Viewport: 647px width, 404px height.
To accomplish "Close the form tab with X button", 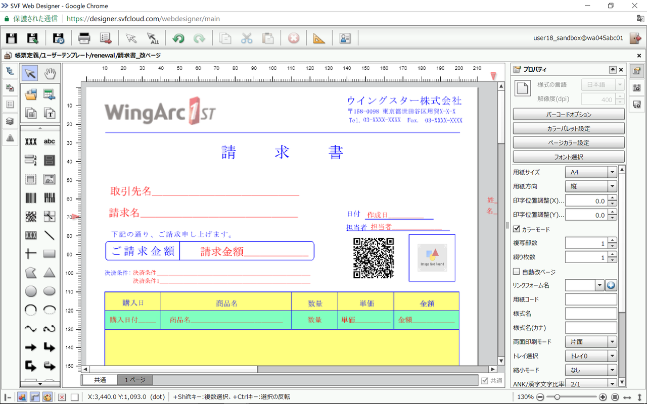I will 639,56.
